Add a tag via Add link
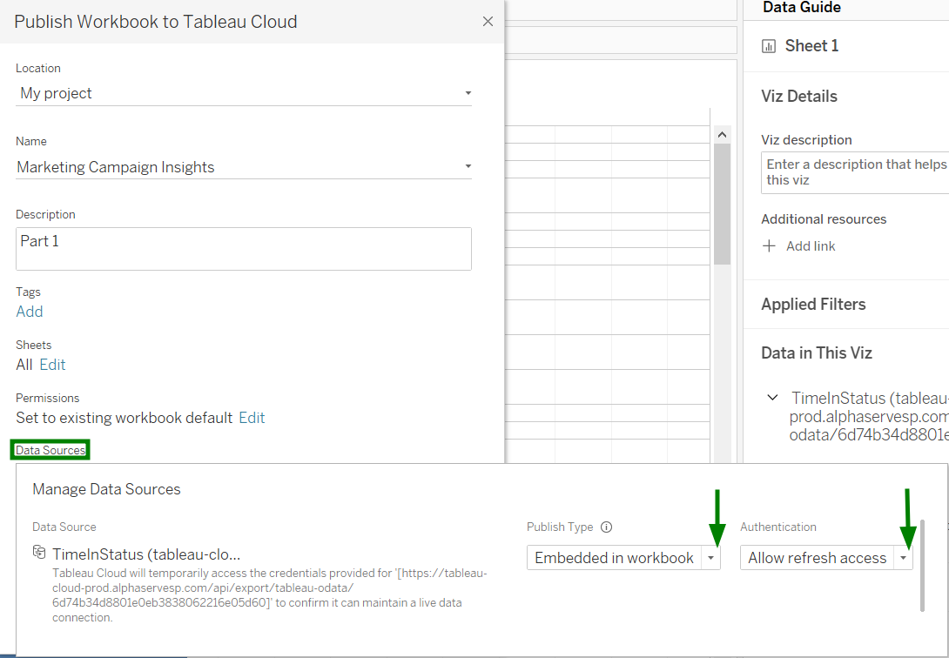Image resolution: width=949 pixels, height=658 pixels. [30, 312]
